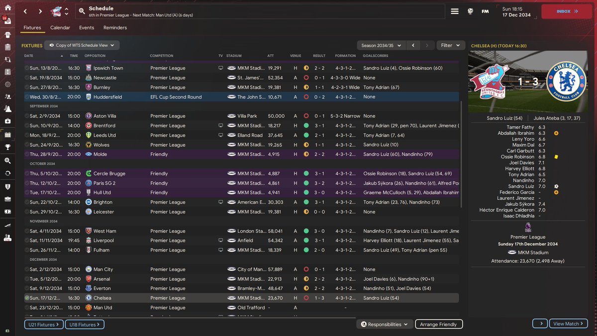Switch to the Fixtures tab
597x336 pixels.
(32, 28)
